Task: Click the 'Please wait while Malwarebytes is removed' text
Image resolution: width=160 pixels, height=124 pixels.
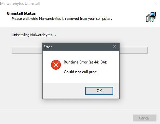Action: click(x=62, y=19)
